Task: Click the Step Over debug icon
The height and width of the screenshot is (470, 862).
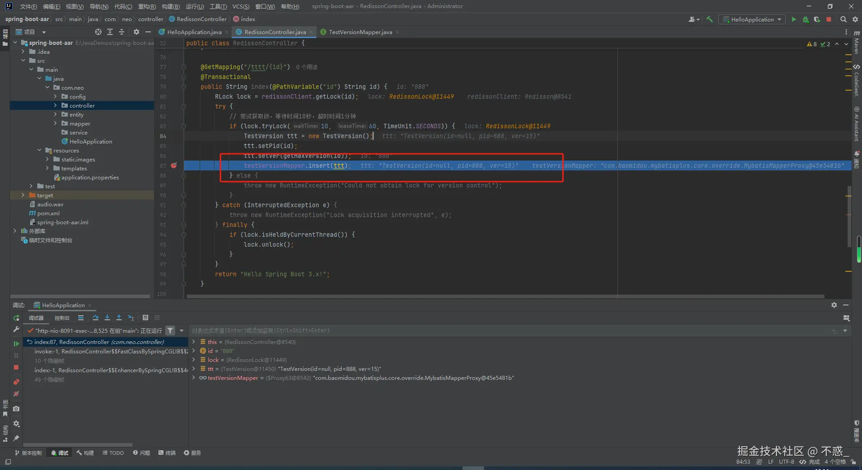Action: (96, 318)
